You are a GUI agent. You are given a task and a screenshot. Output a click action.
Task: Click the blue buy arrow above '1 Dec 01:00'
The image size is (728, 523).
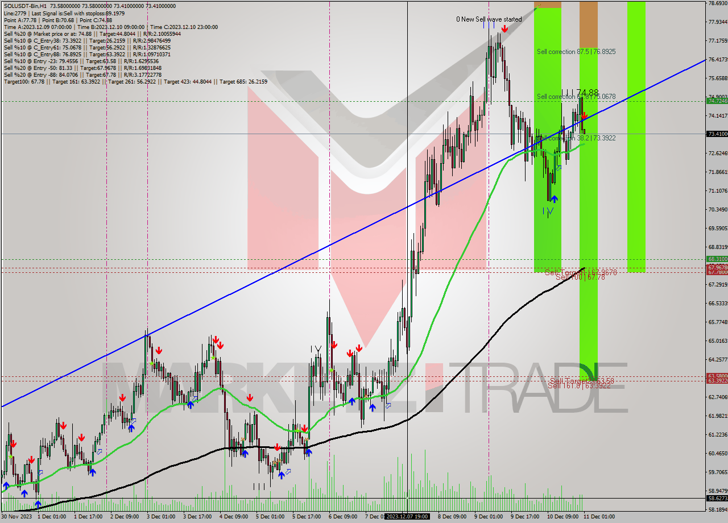(38, 504)
